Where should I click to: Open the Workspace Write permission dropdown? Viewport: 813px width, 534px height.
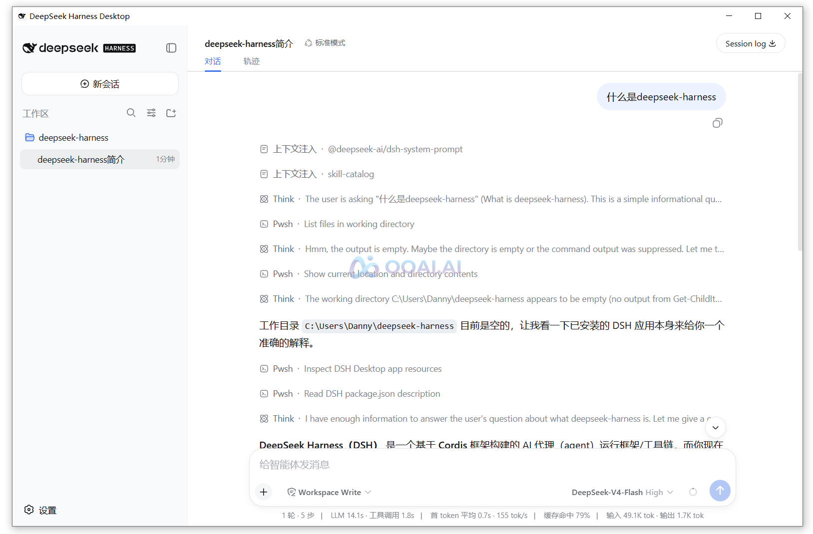click(x=330, y=492)
